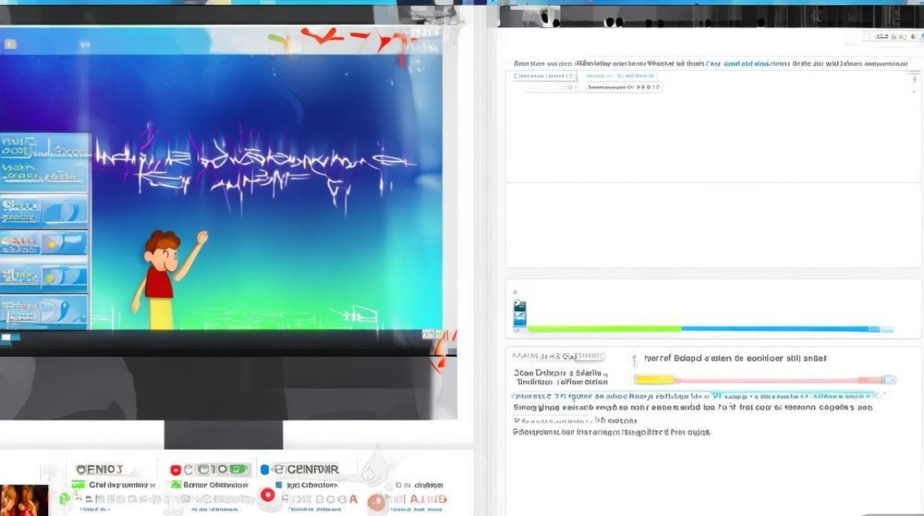This screenshot has width=924, height=516.
Task: Click the green and blue progress bar
Action: pyautogui.click(x=710, y=329)
